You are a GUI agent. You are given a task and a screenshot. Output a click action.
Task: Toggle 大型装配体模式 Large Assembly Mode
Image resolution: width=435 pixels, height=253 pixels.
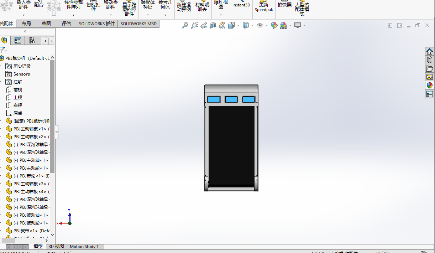(x=302, y=8)
